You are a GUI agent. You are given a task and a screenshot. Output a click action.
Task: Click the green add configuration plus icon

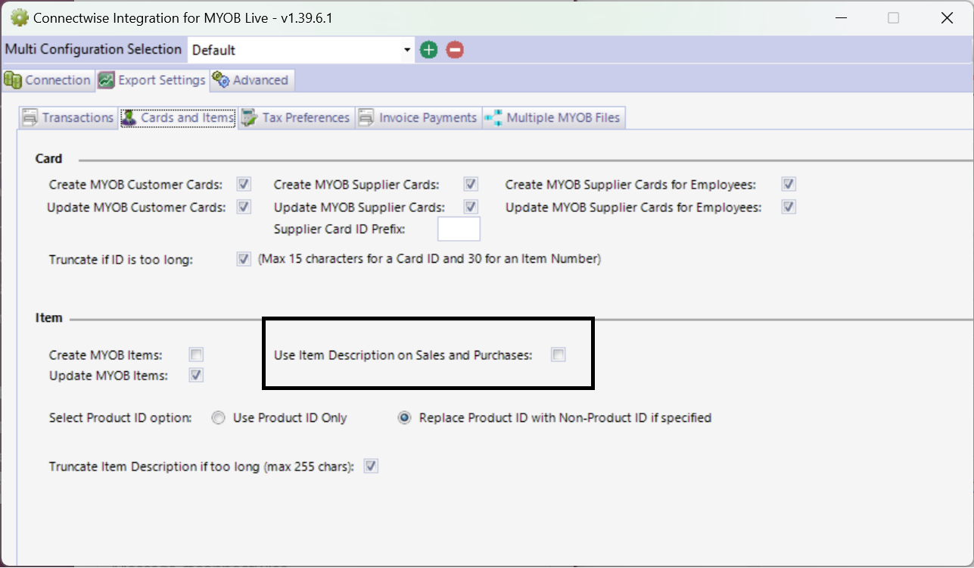tap(429, 50)
